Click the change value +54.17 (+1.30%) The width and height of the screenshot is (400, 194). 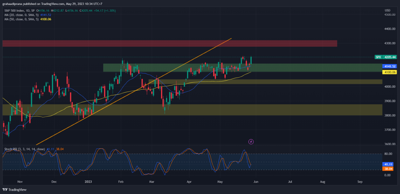click(105, 10)
